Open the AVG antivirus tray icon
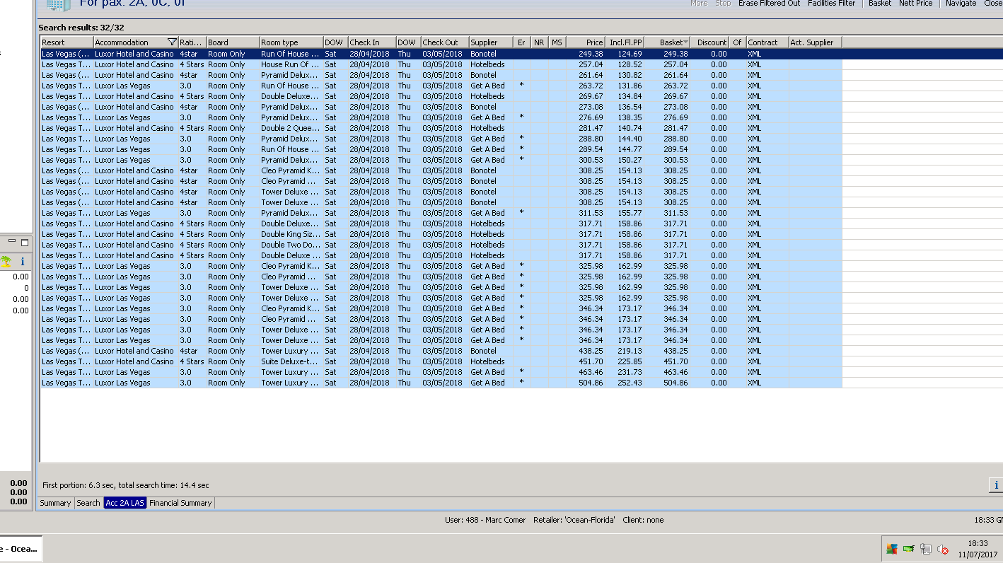Screen dimensions: 1003x563 [891, 549]
